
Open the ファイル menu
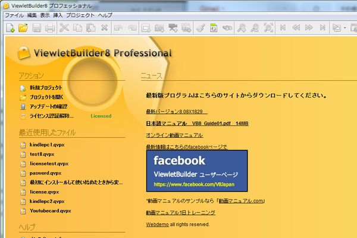pos(14,14)
